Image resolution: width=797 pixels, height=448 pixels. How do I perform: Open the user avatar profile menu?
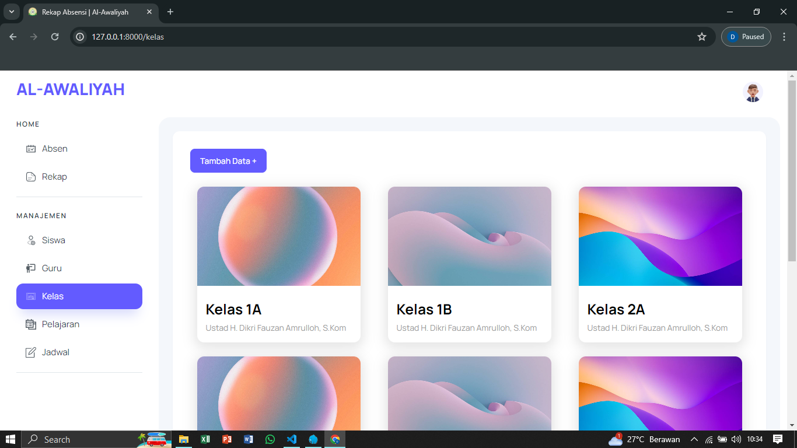[753, 92]
